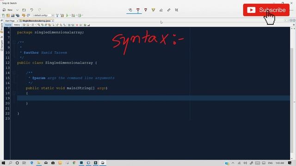The image size is (296, 166).
Task: Show opened documents list dropdown
Action: pyautogui.click(x=291, y=20)
